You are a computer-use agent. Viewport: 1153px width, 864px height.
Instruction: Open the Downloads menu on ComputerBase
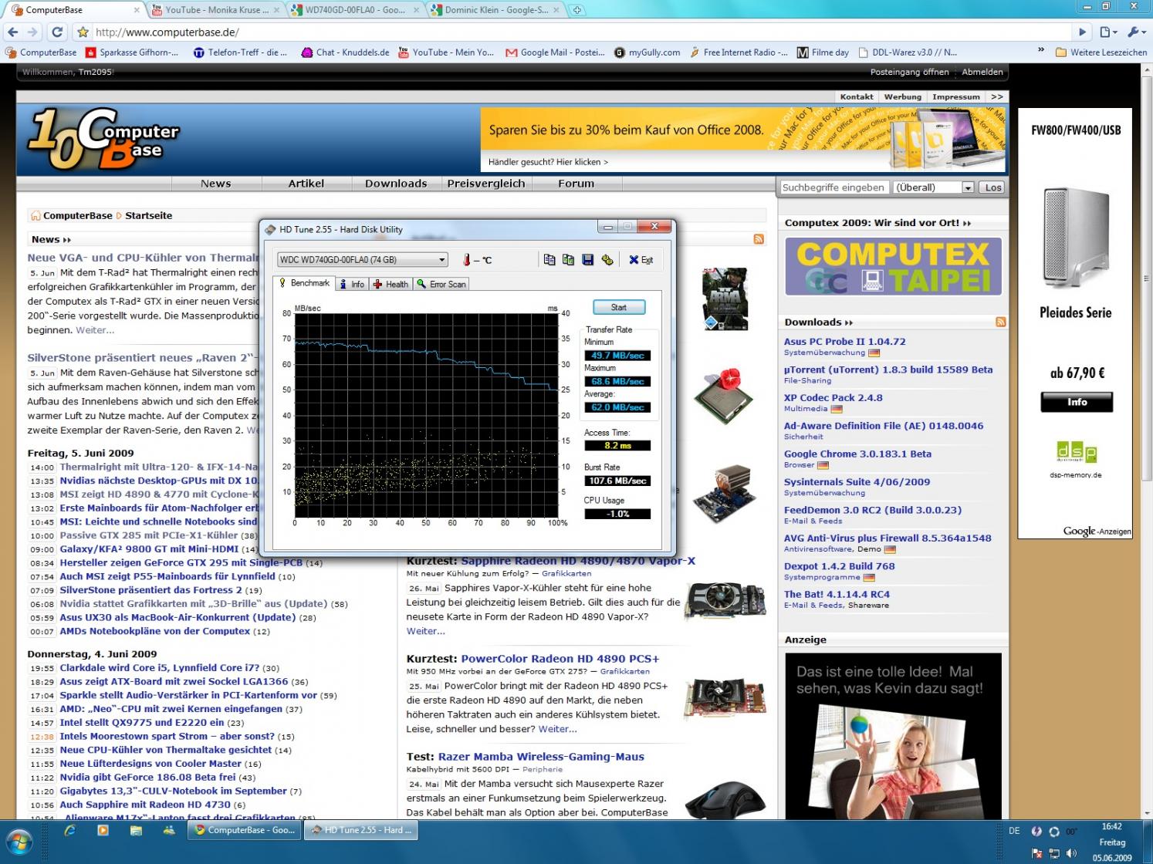[396, 184]
